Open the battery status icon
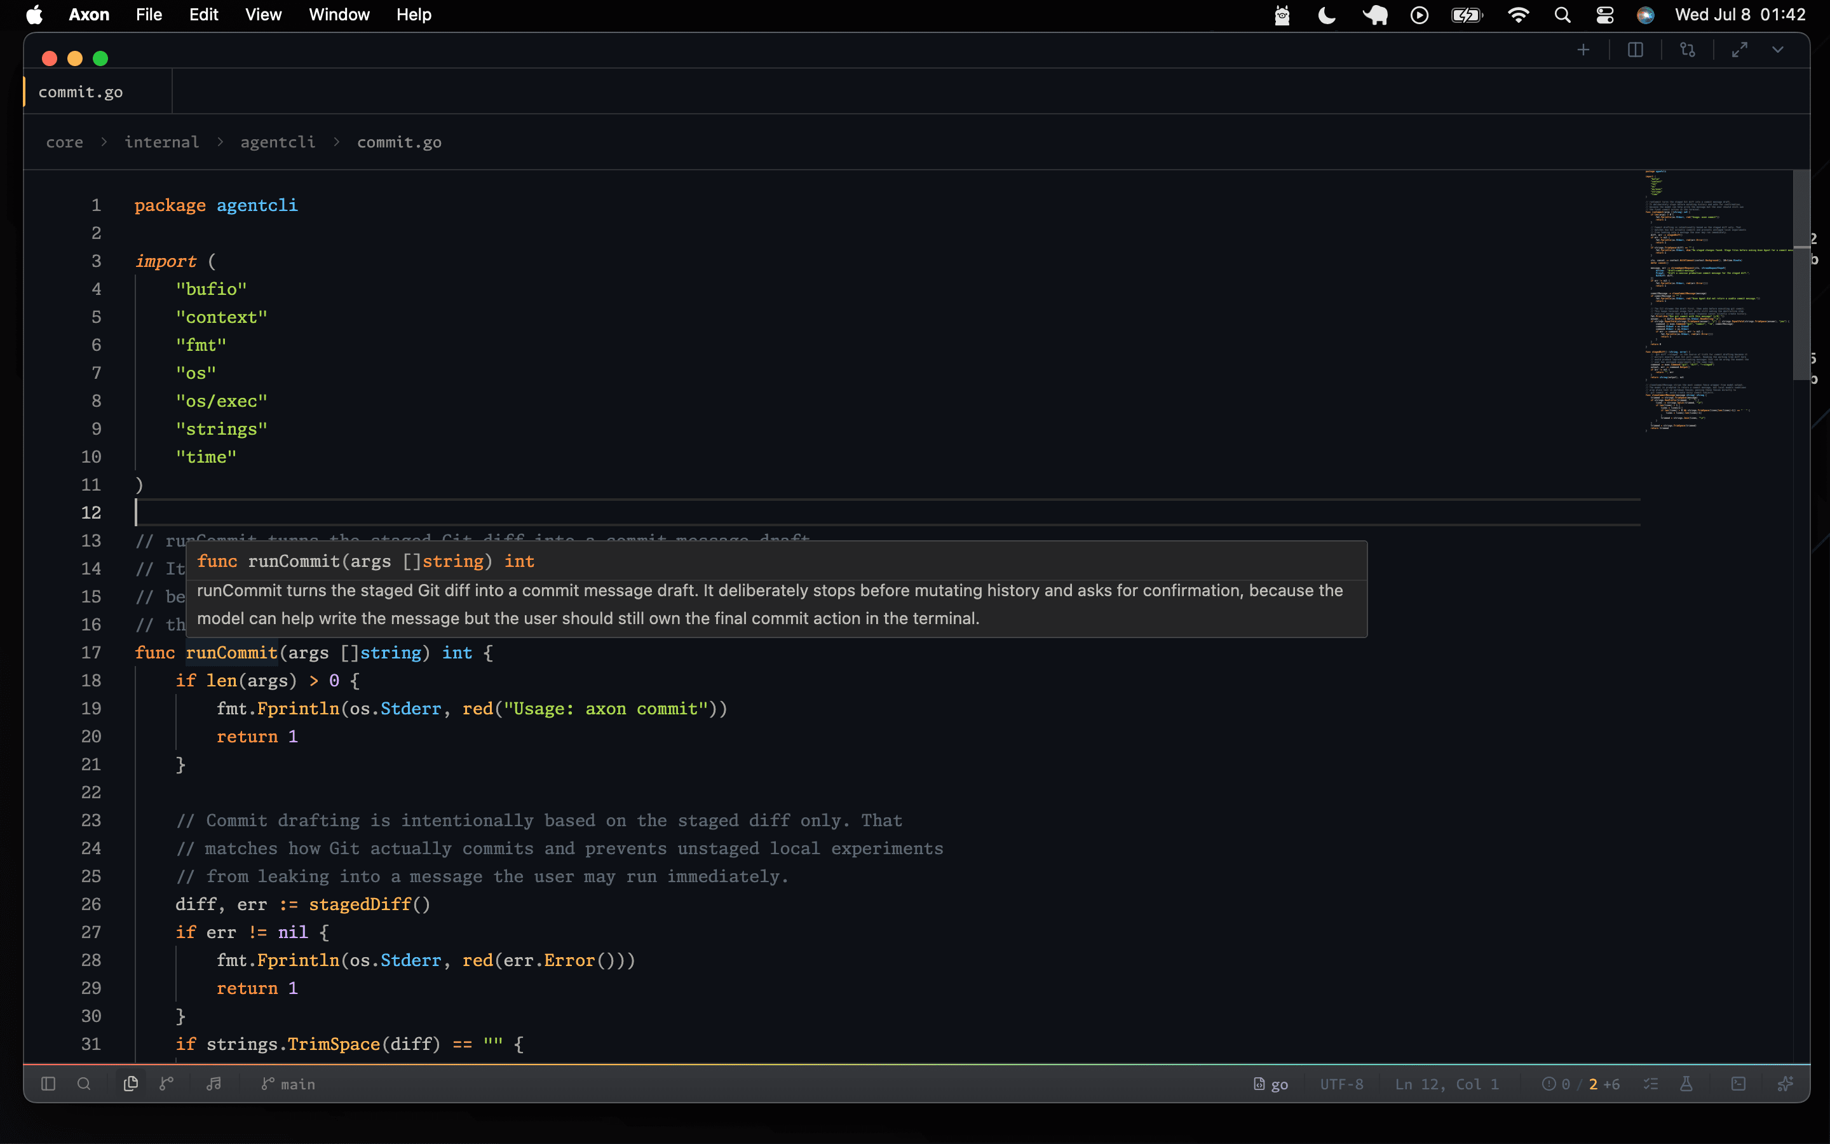Screen dimensions: 1830x1144 pos(1467,15)
